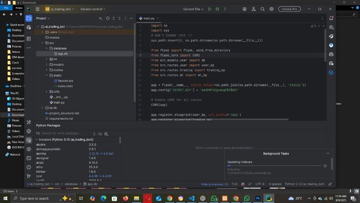Expand the ta-lib folder
The width and height of the screenshot is (360, 203).
click(x=43, y=108)
